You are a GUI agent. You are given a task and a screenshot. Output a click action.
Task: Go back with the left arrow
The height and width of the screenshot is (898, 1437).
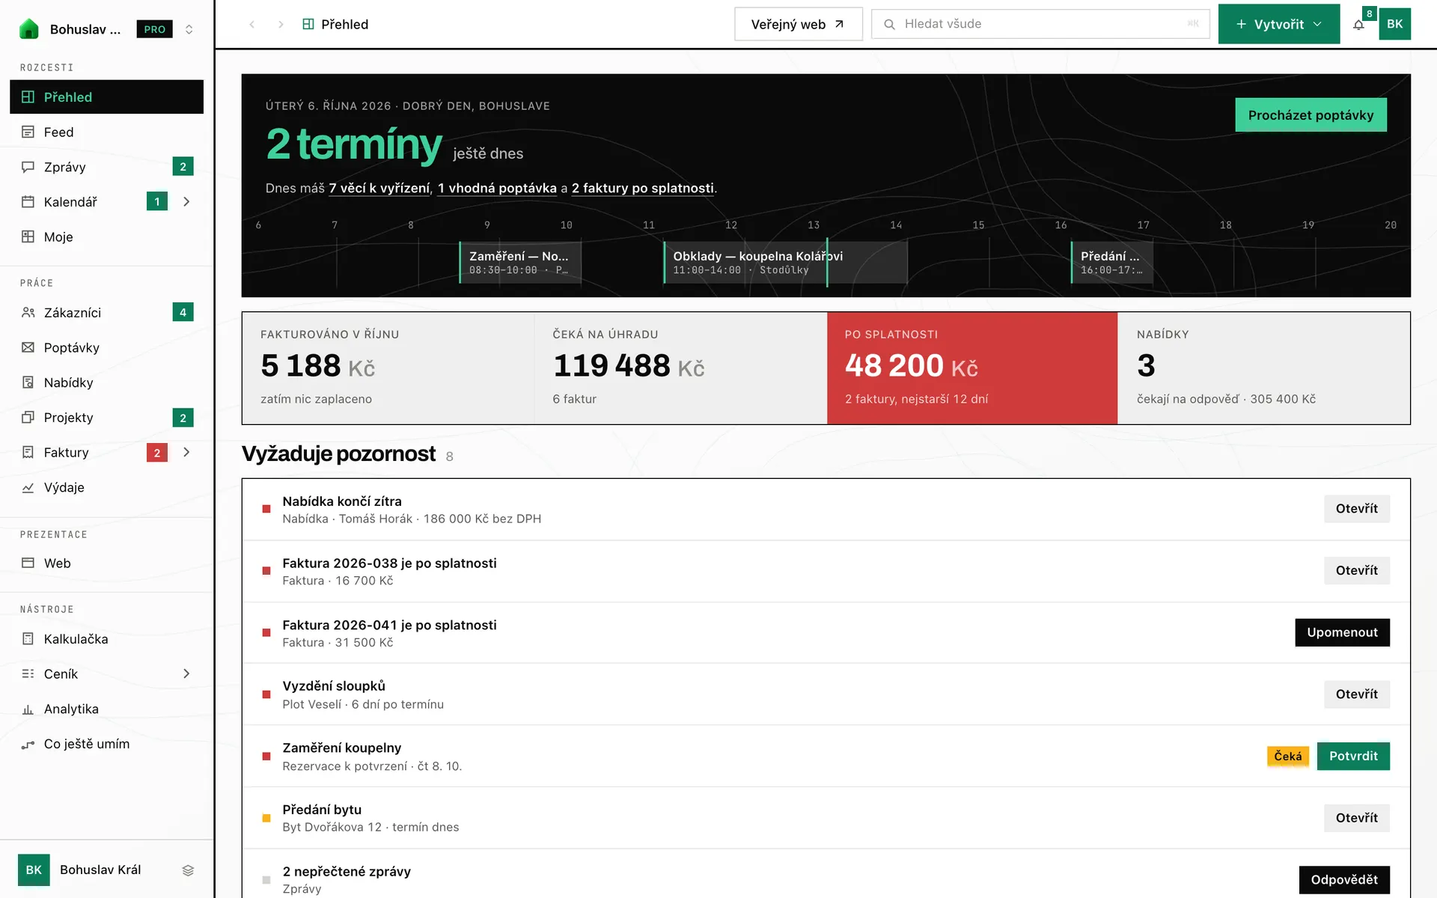(252, 24)
